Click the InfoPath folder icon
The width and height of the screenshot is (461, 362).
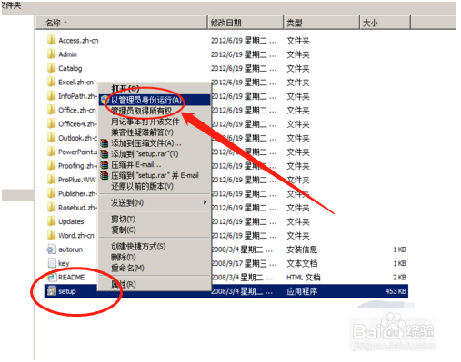tap(52, 95)
